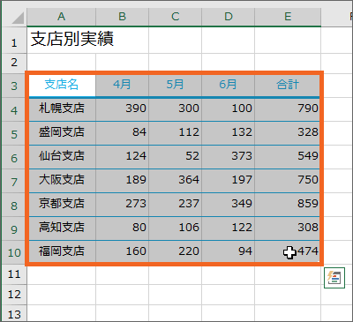Click cell with value 80
The image size is (353, 322).
click(x=122, y=228)
